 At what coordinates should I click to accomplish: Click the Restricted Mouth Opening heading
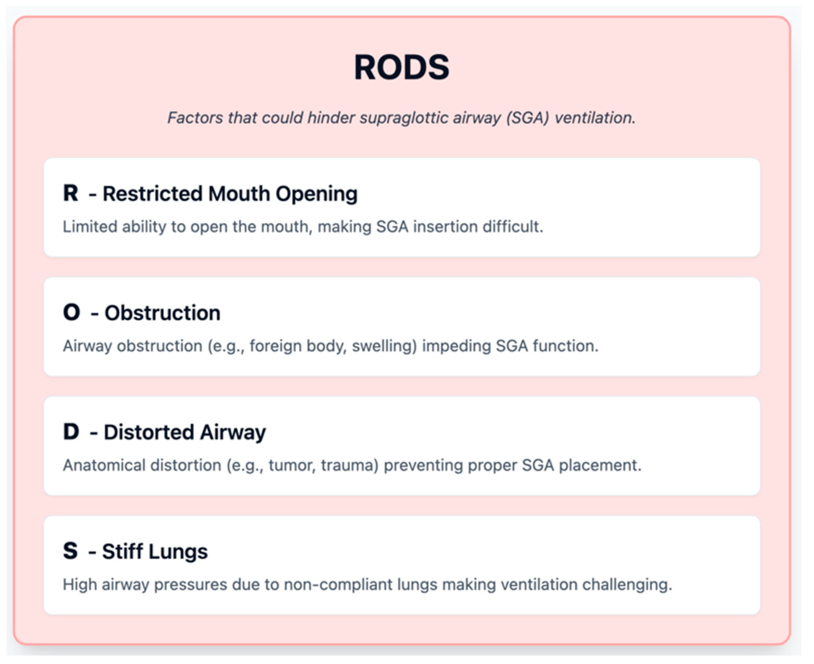click(x=230, y=193)
